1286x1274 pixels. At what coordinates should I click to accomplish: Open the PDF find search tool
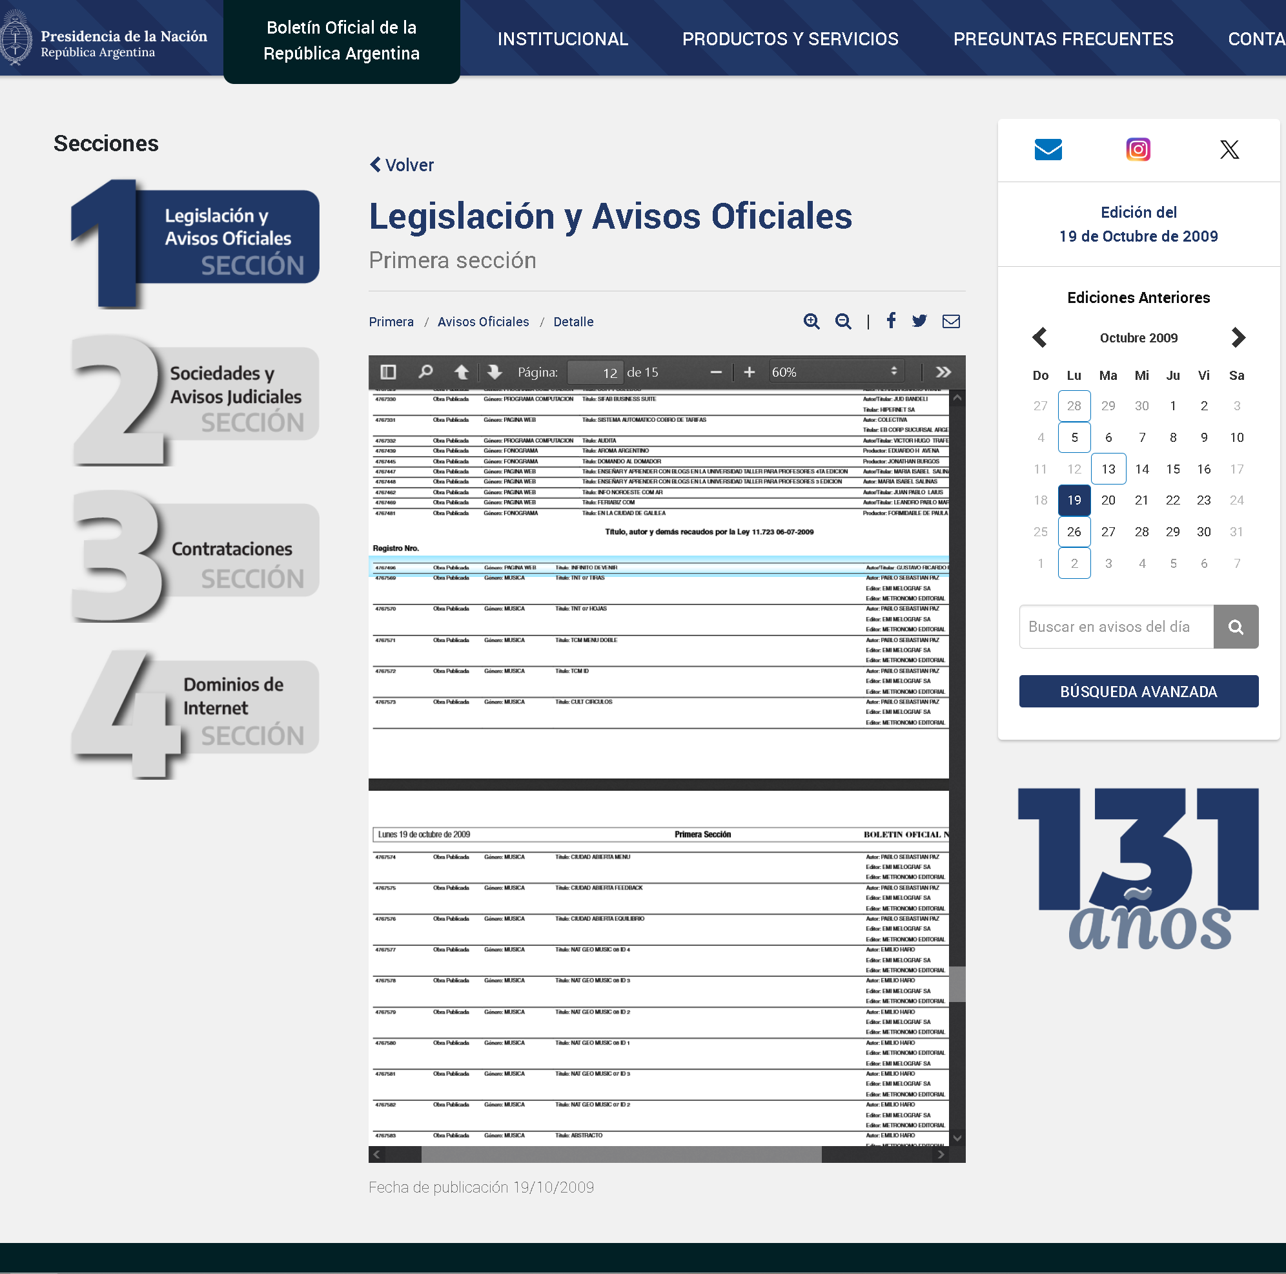[425, 371]
